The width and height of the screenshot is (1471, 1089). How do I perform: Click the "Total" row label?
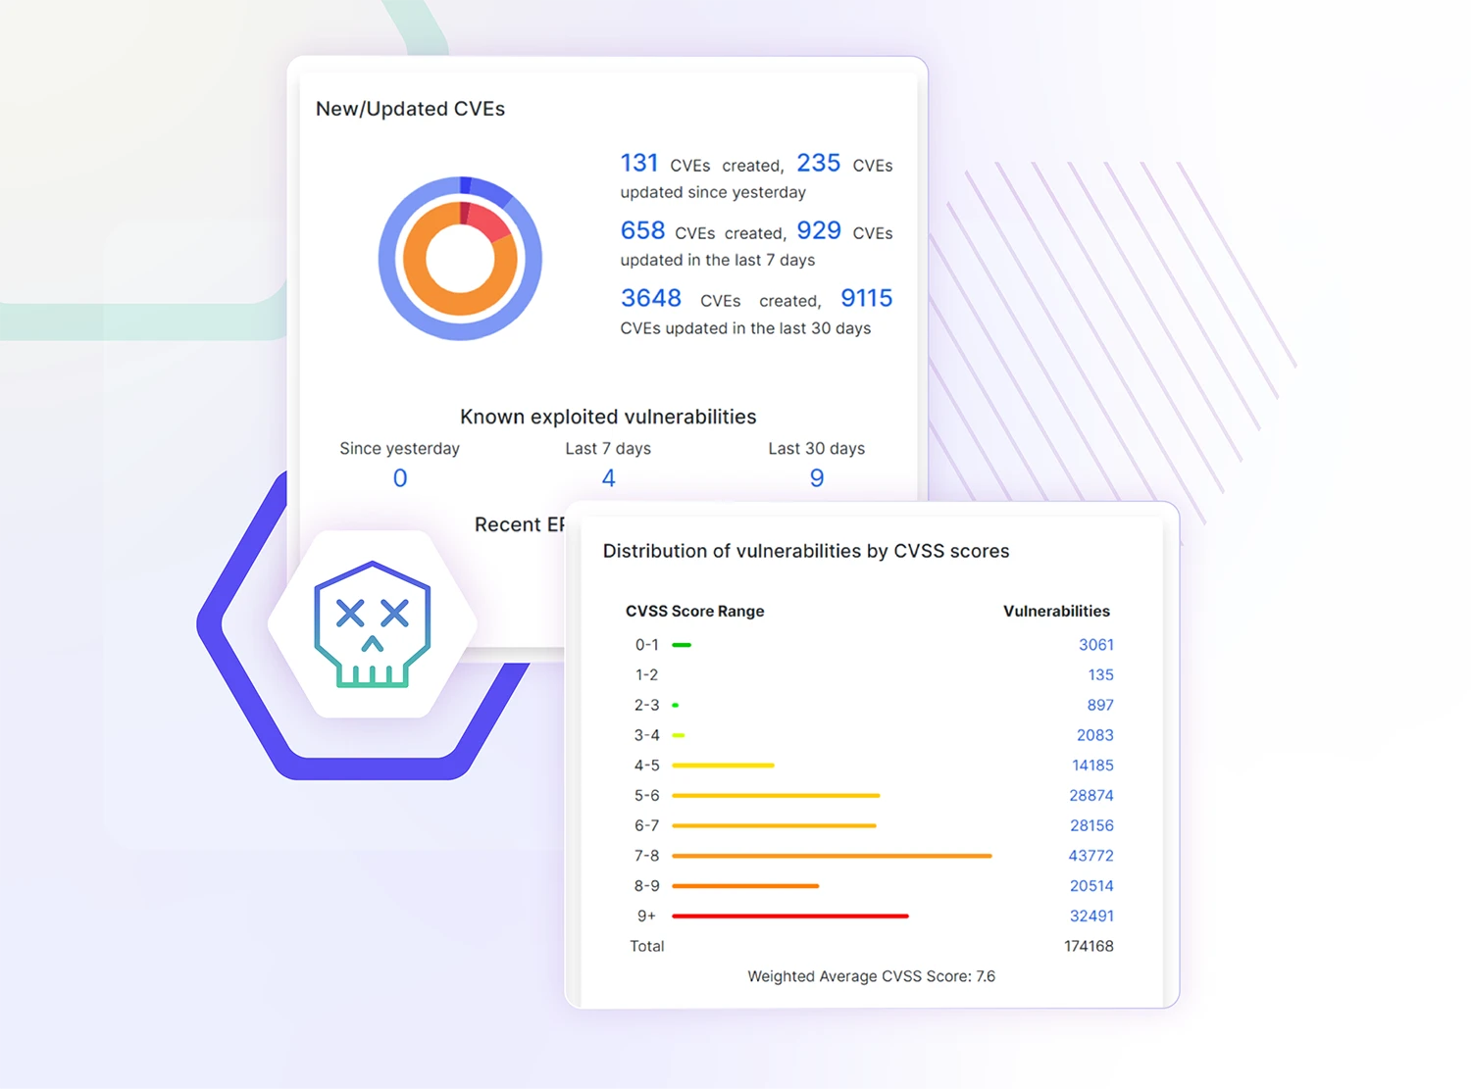[647, 947]
